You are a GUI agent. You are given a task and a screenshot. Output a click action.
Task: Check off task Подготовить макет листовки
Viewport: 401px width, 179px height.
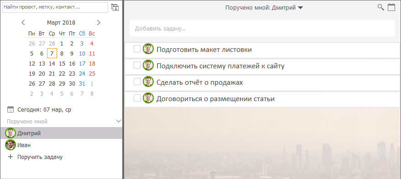coord(137,49)
